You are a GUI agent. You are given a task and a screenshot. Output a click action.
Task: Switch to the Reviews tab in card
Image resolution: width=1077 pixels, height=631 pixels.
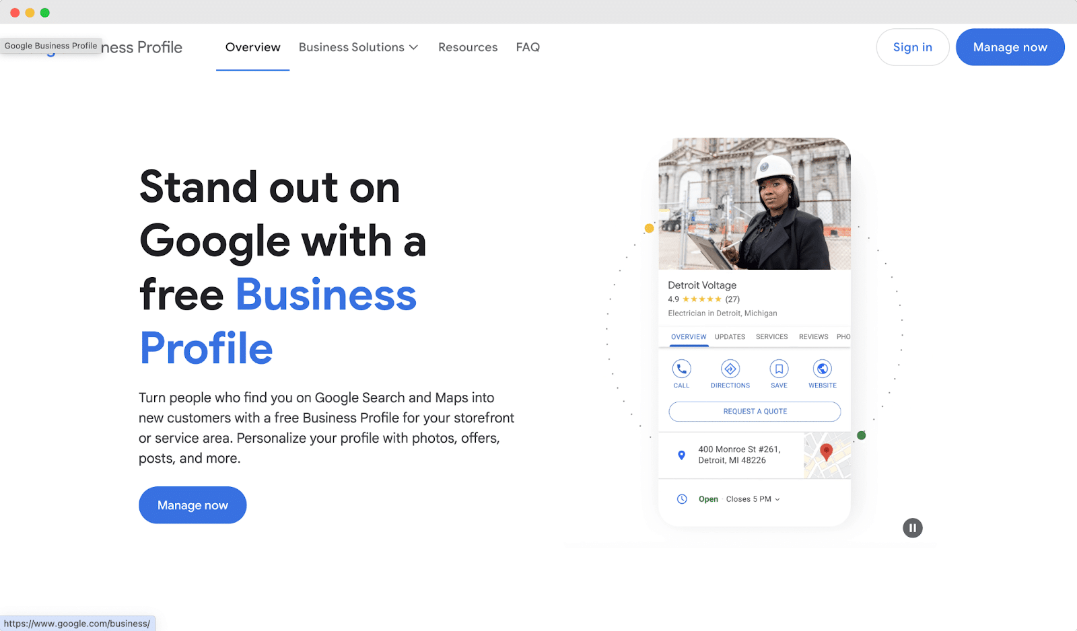(813, 337)
